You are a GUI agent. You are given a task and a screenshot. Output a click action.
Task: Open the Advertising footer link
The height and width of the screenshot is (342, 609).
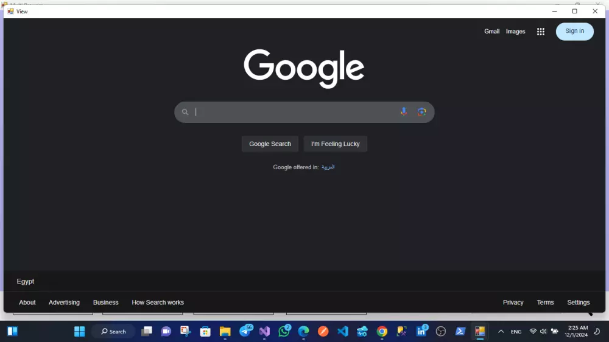64,302
